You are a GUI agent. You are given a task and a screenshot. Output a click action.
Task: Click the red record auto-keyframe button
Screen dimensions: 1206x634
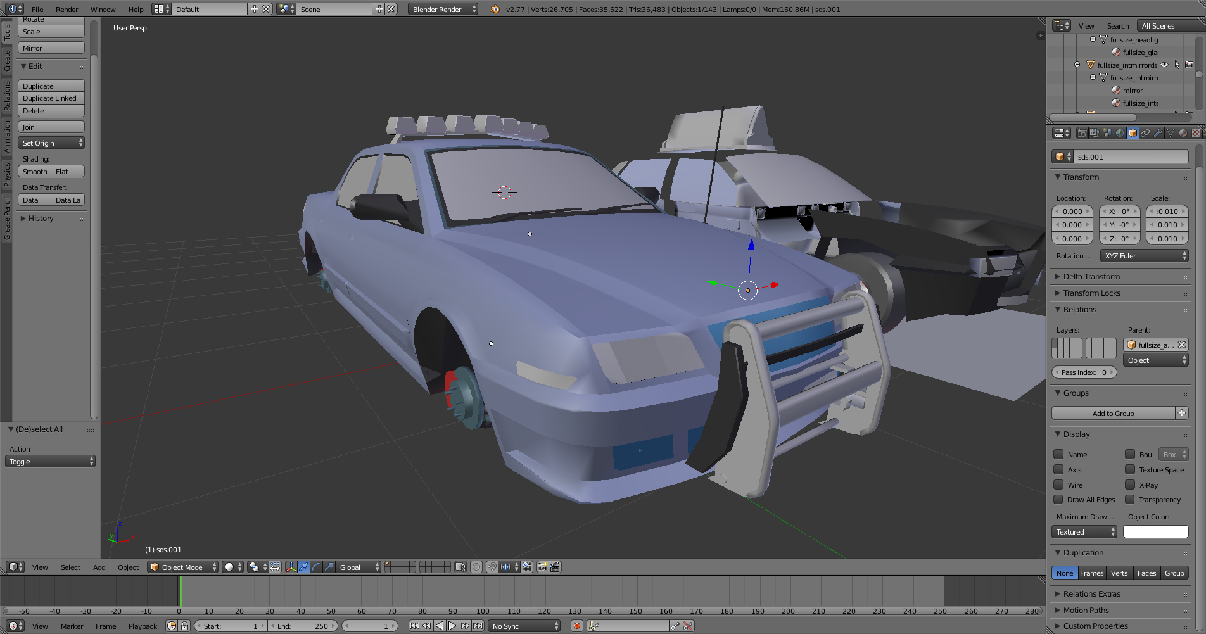tap(576, 626)
